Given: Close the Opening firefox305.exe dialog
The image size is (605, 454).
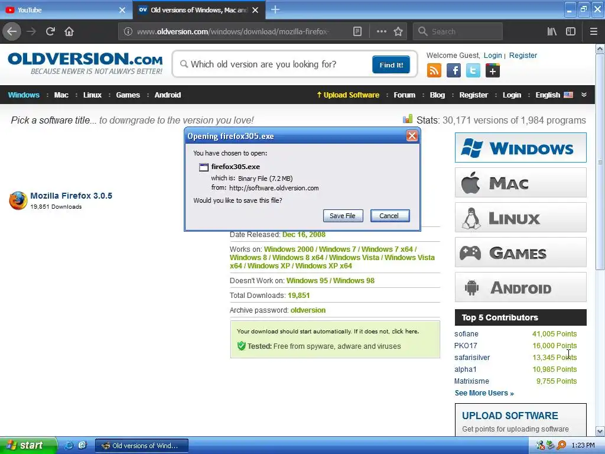Looking at the screenshot, I should (x=412, y=136).
